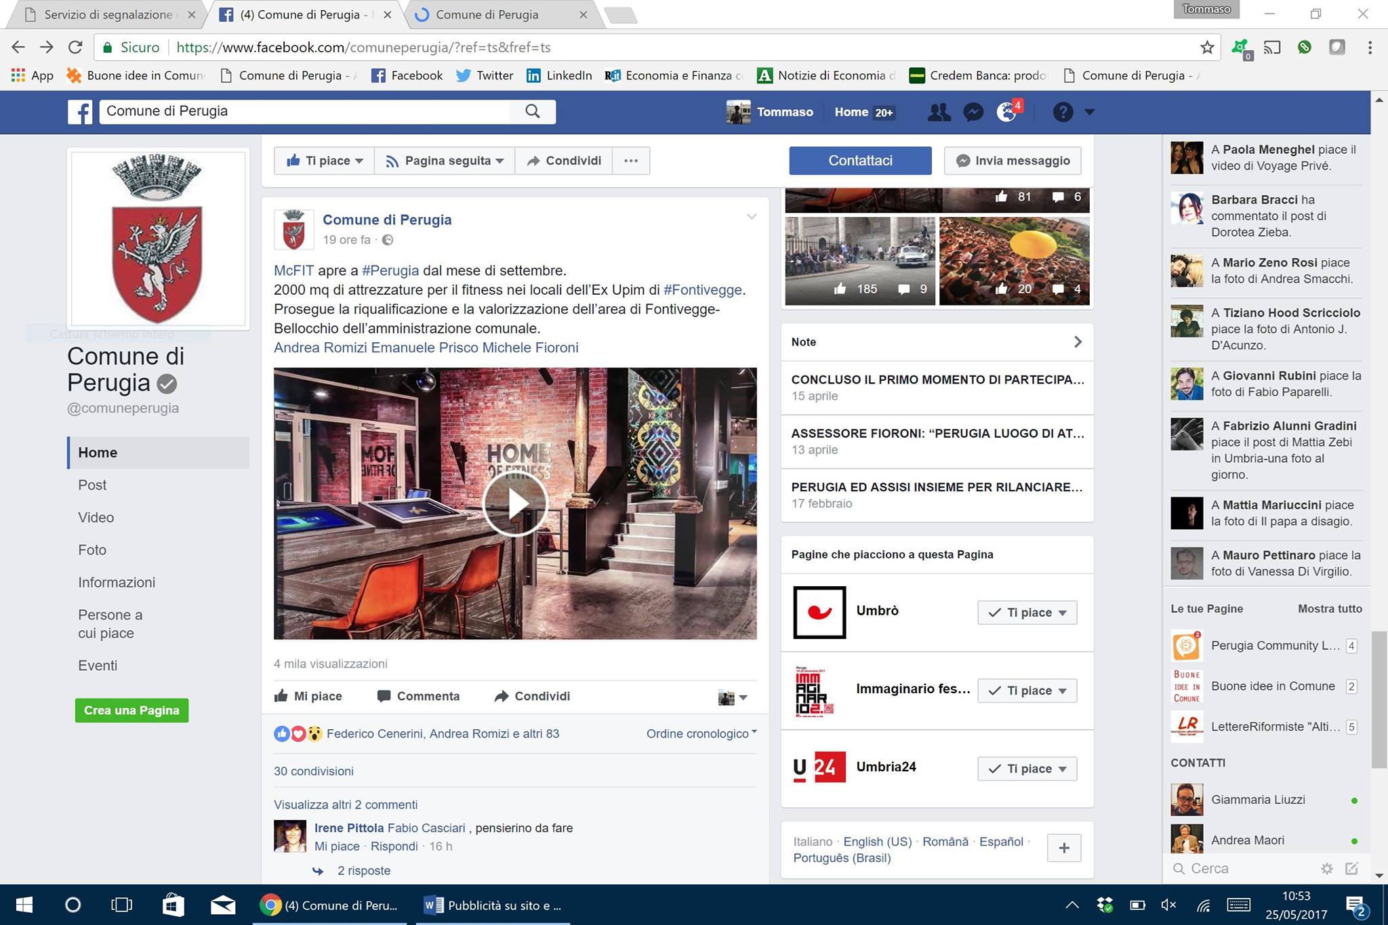Click Commenta on the McFIT post
This screenshot has width=1388, height=925.
tap(418, 696)
